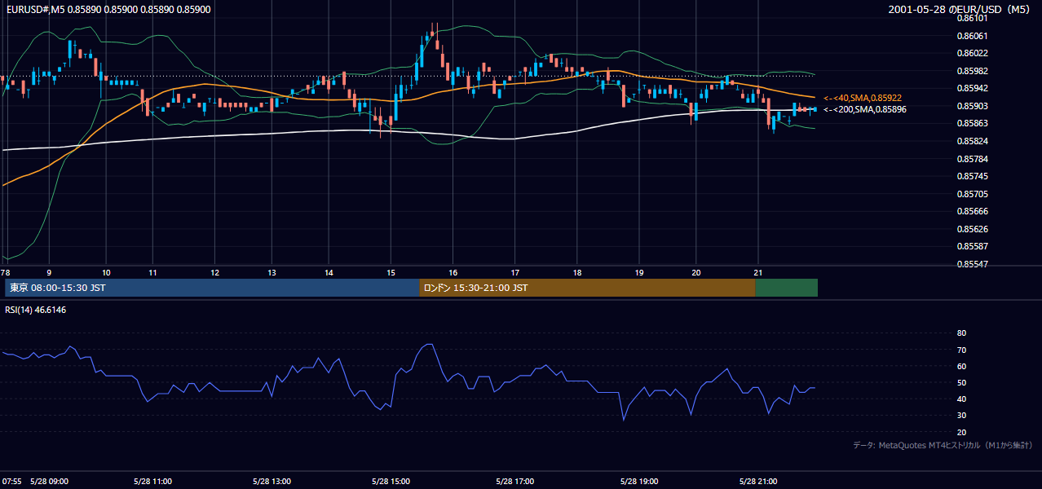Click hour marker 9 under price chart
1042x489 pixels.
(x=49, y=272)
